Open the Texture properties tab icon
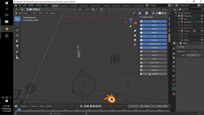 [x=174, y=94]
